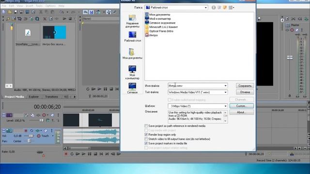The height and width of the screenshot is (174, 310).
Task: Toggle Invert phase on audio track 2
Action: click(31, 130)
